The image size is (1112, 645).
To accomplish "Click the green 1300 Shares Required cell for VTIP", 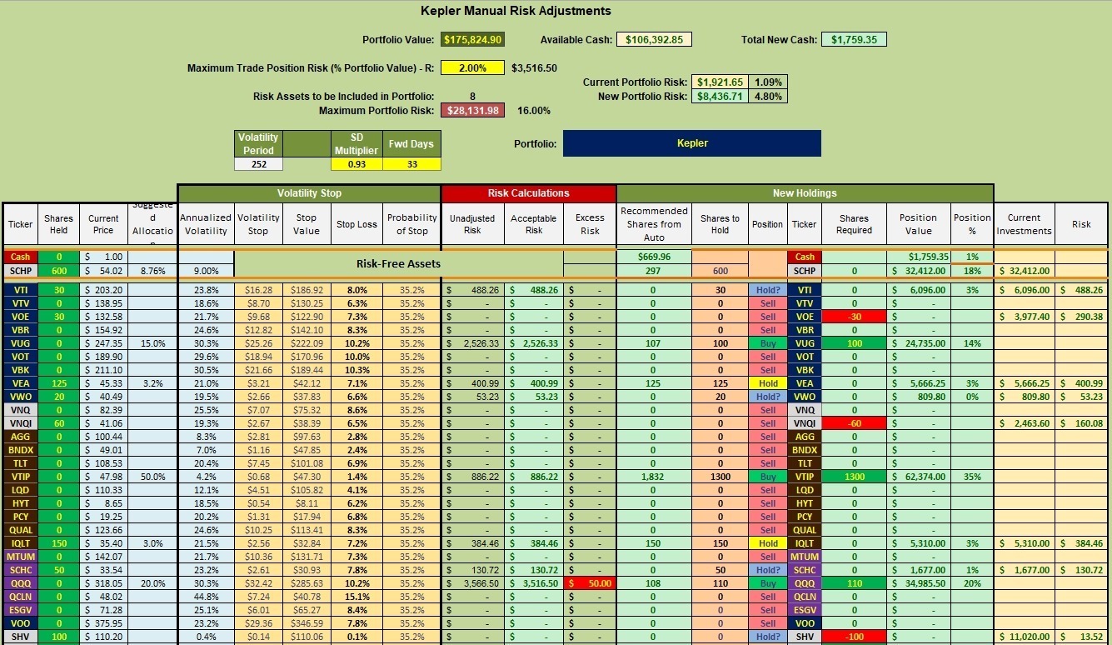I will point(854,477).
